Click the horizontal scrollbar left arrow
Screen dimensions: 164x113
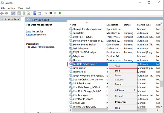[x=70, y=110]
